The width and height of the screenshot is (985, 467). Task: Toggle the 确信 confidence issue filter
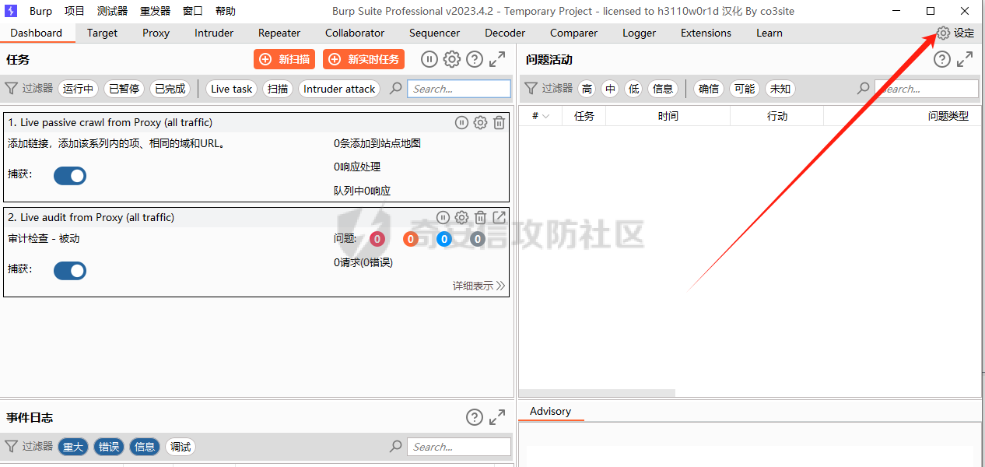(709, 89)
